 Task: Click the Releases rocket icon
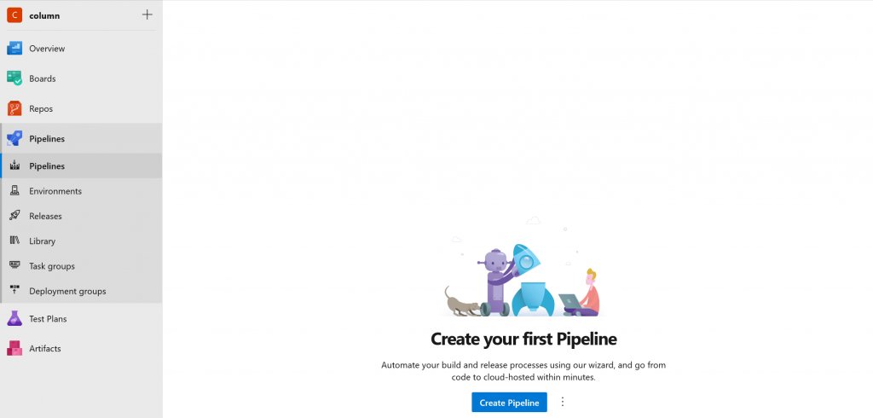click(15, 216)
